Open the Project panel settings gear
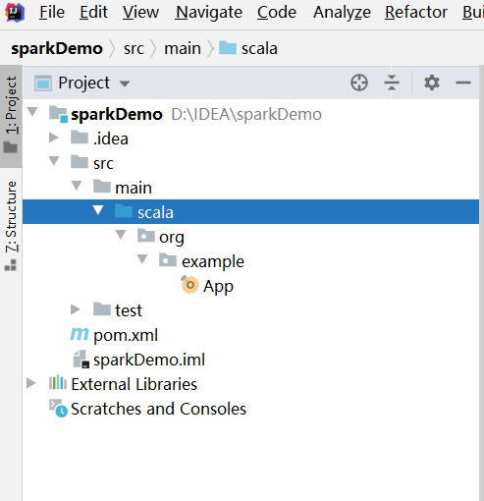The image size is (484, 501). [x=432, y=83]
